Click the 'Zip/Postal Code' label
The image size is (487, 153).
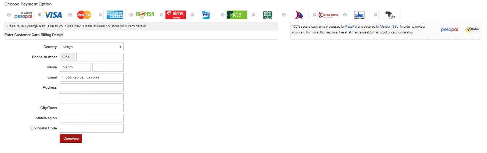[44, 128]
